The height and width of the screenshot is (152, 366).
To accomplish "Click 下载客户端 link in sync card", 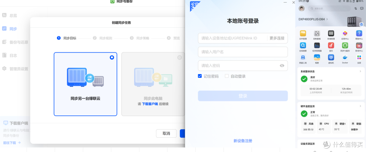I will pyautogui.click(x=150, y=104).
